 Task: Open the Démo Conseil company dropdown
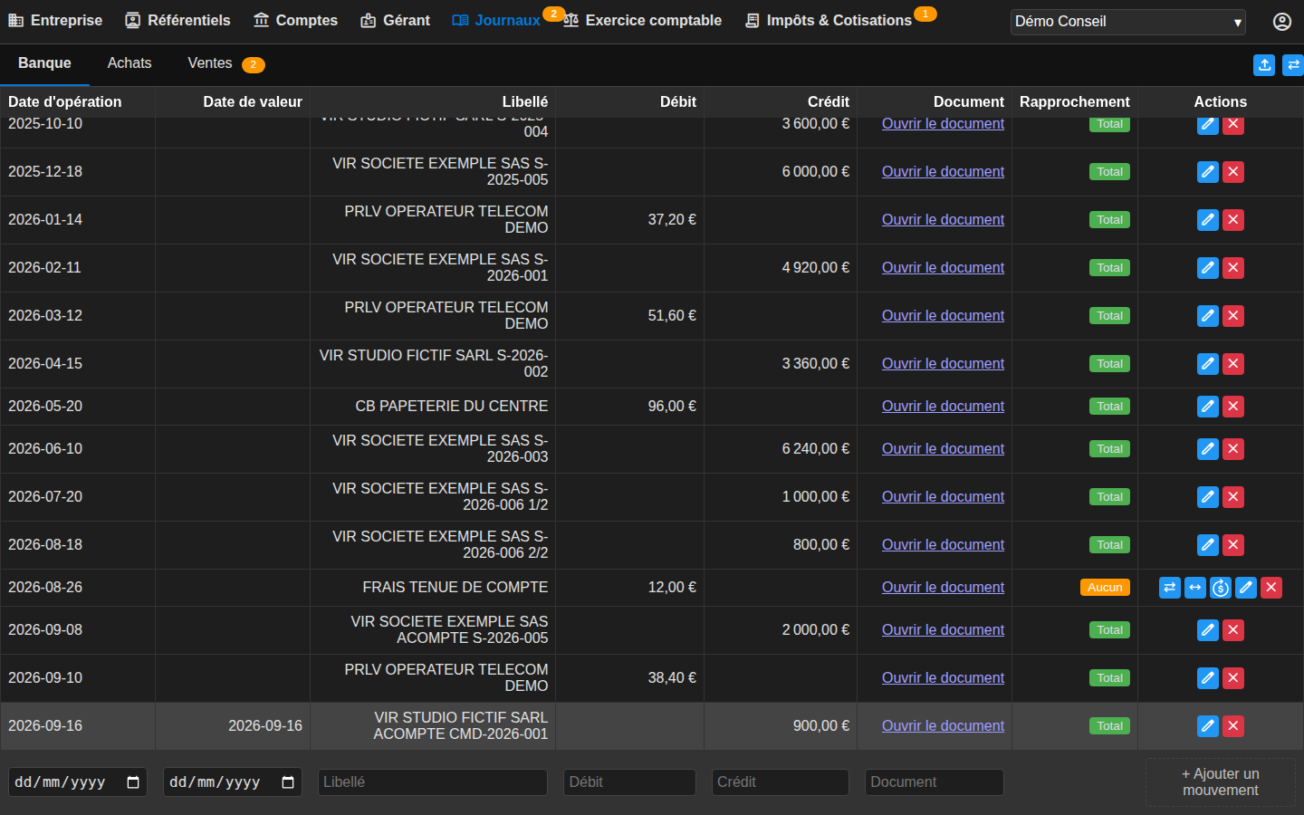(x=1127, y=22)
